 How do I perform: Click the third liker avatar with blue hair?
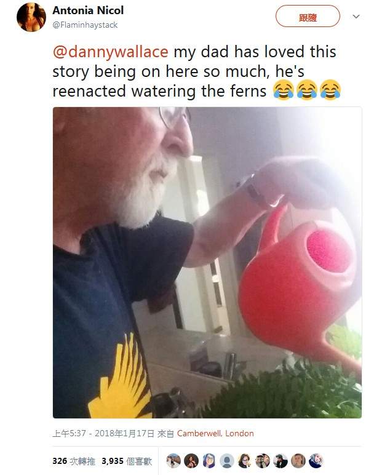click(x=209, y=461)
